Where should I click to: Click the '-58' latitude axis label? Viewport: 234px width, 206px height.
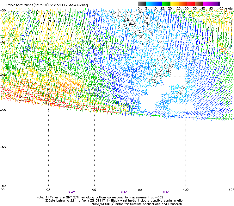click(x=3, y=147)
